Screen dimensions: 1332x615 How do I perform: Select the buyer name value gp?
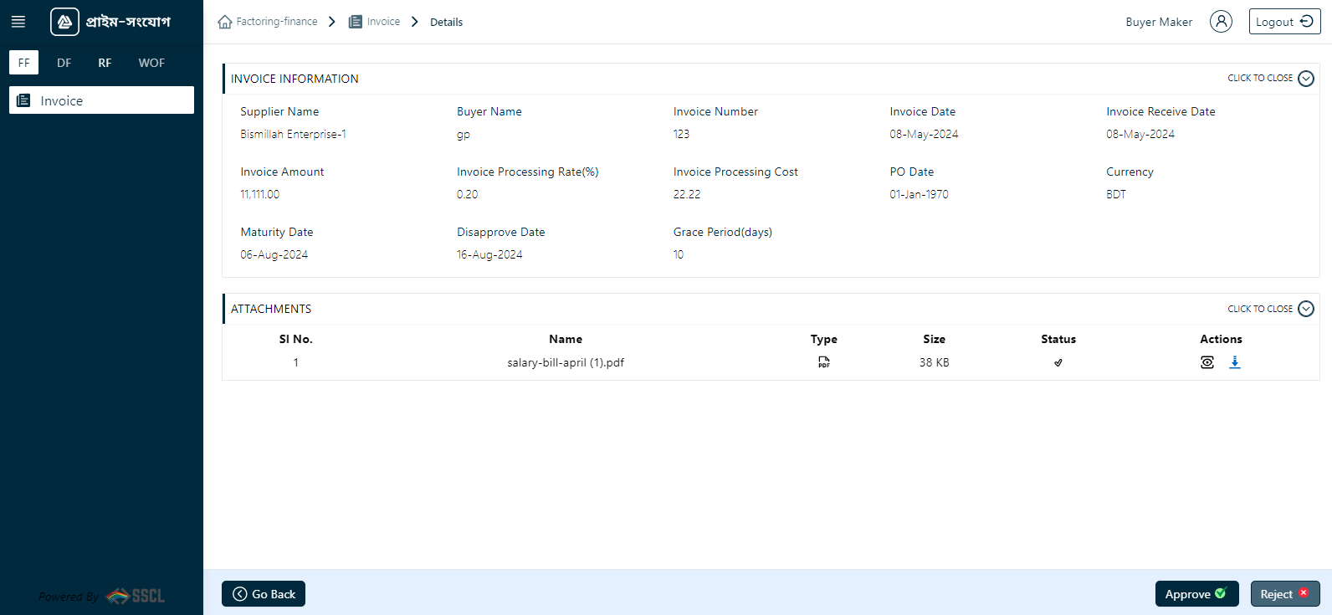pos(464,135)
